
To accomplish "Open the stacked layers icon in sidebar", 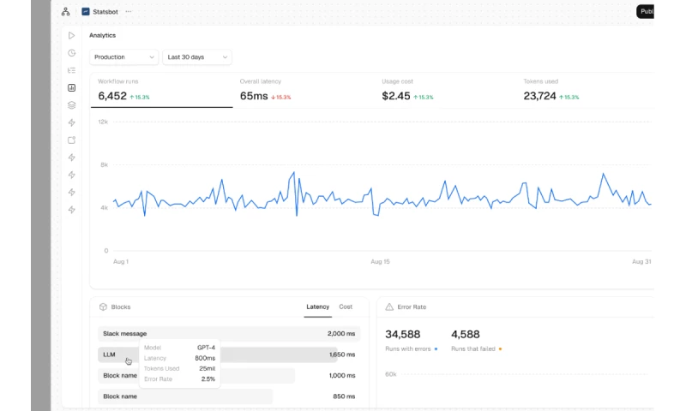I will pyautogui.click(x=72, y=105).
